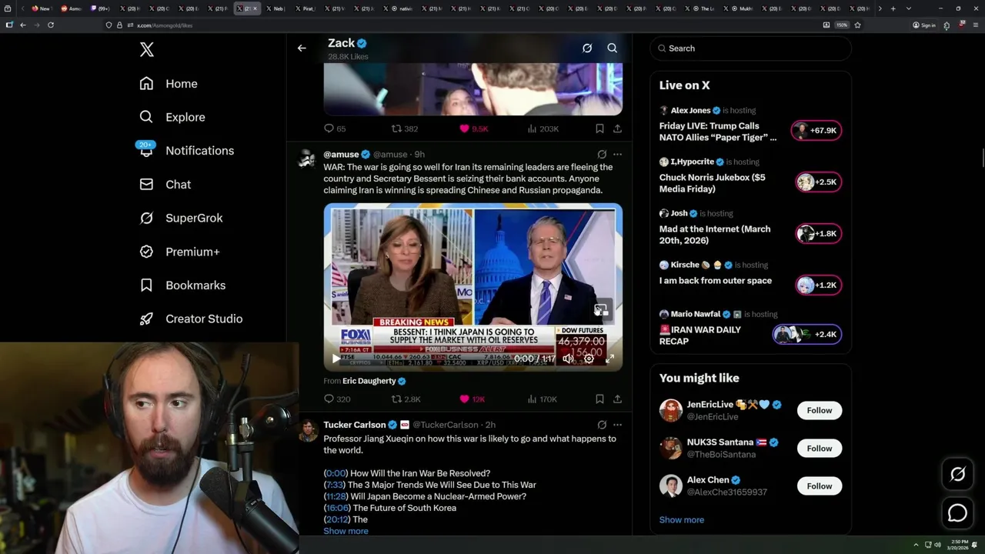Open Grok actions on @amuse post

[602, 155]
